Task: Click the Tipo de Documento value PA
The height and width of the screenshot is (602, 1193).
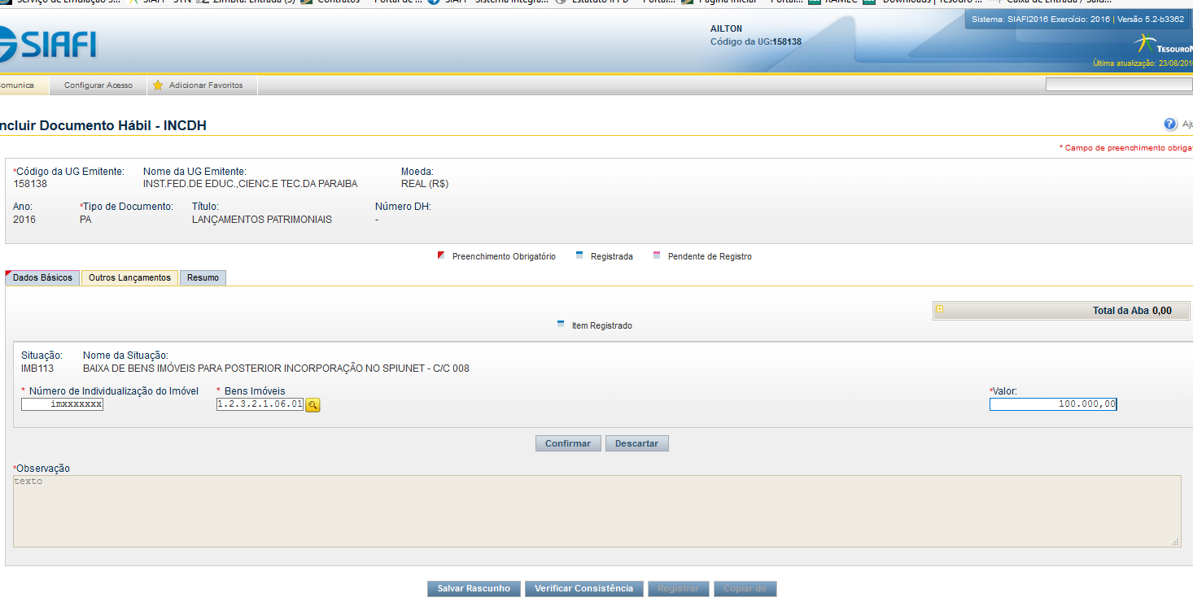Action: pyautogui.click(x=85, y=220)
